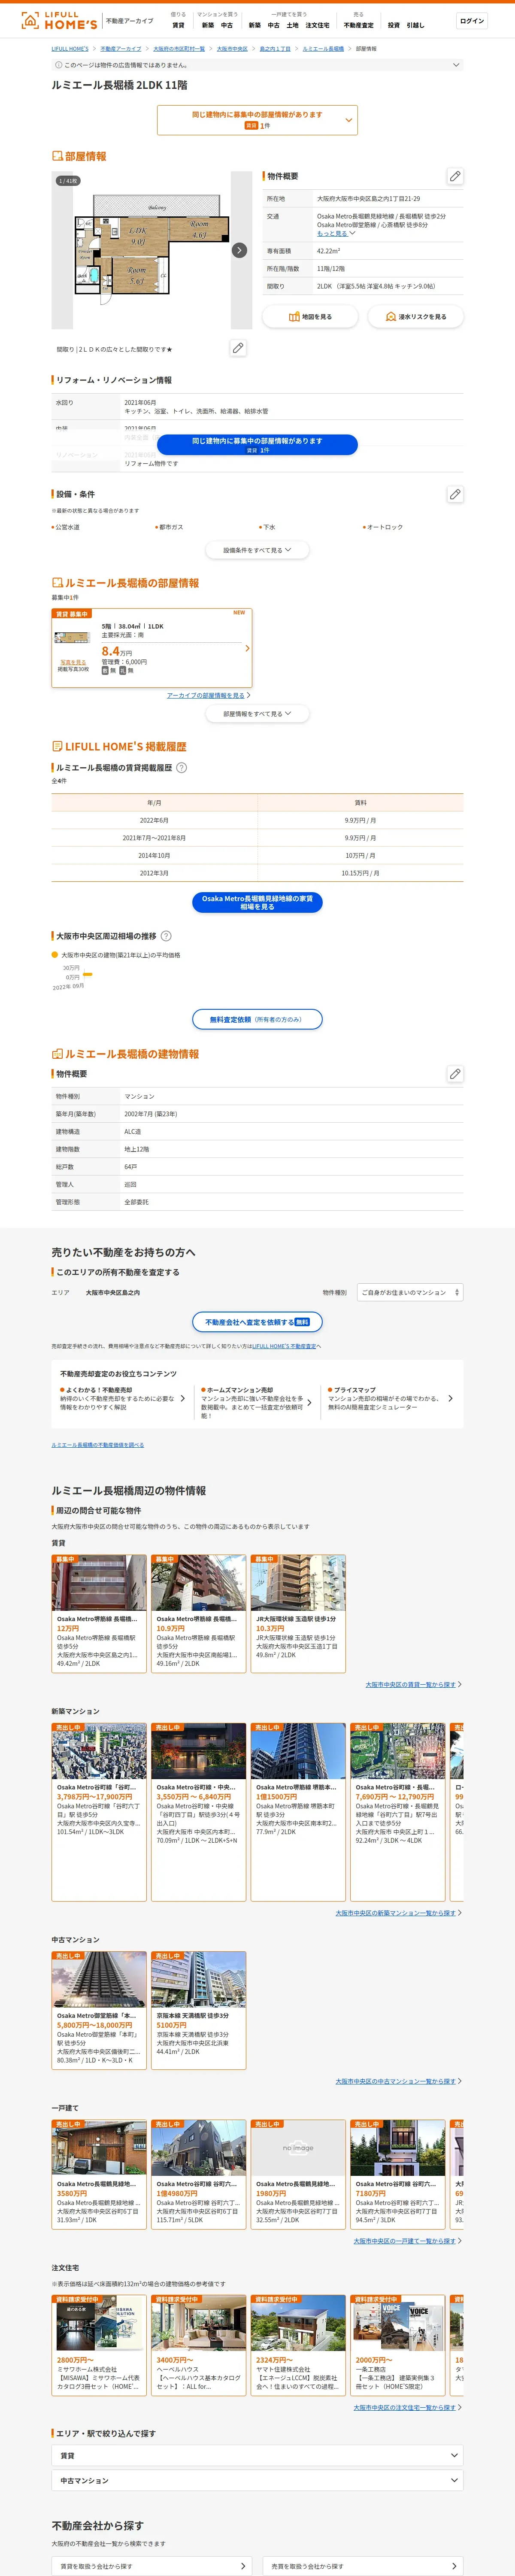Expand 部屋情報をすべて見る
515x2576 pixels.
[257, 714]
